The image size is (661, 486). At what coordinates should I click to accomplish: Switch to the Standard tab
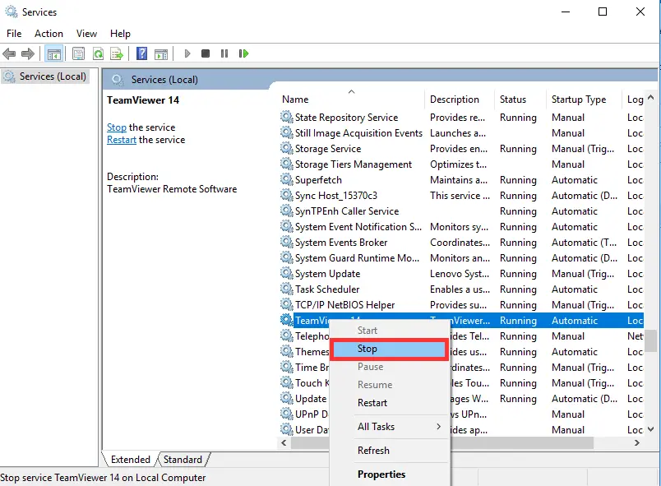pyautogui.click(x=183, y=460)
